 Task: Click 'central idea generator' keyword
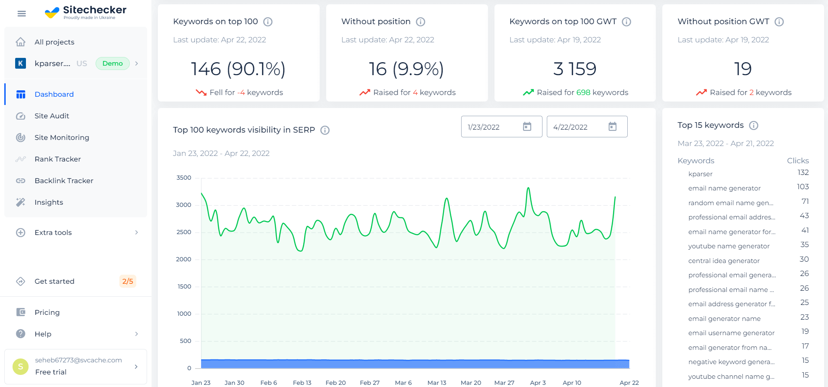(x=724, y=261)
